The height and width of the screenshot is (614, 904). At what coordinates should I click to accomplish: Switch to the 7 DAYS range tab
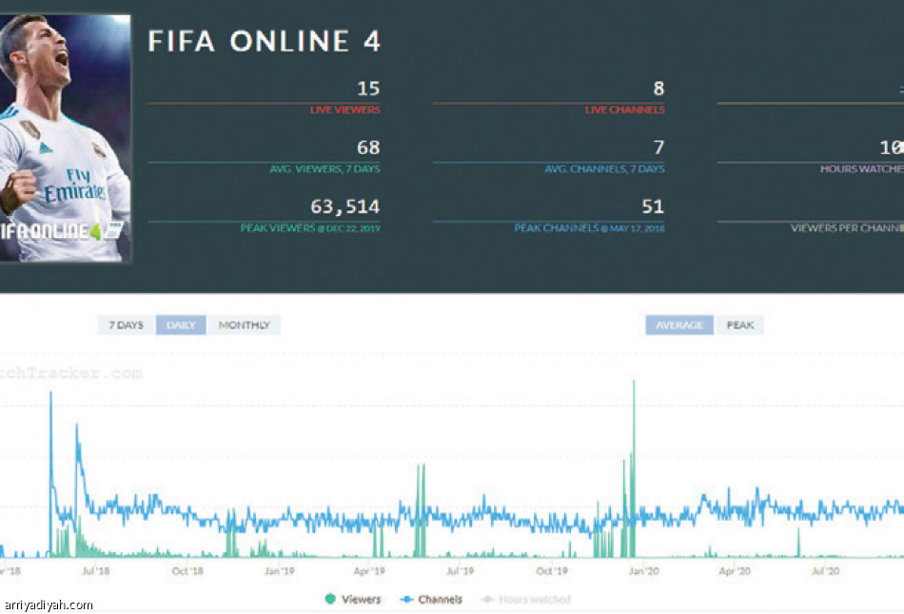(x=126, y=326)
